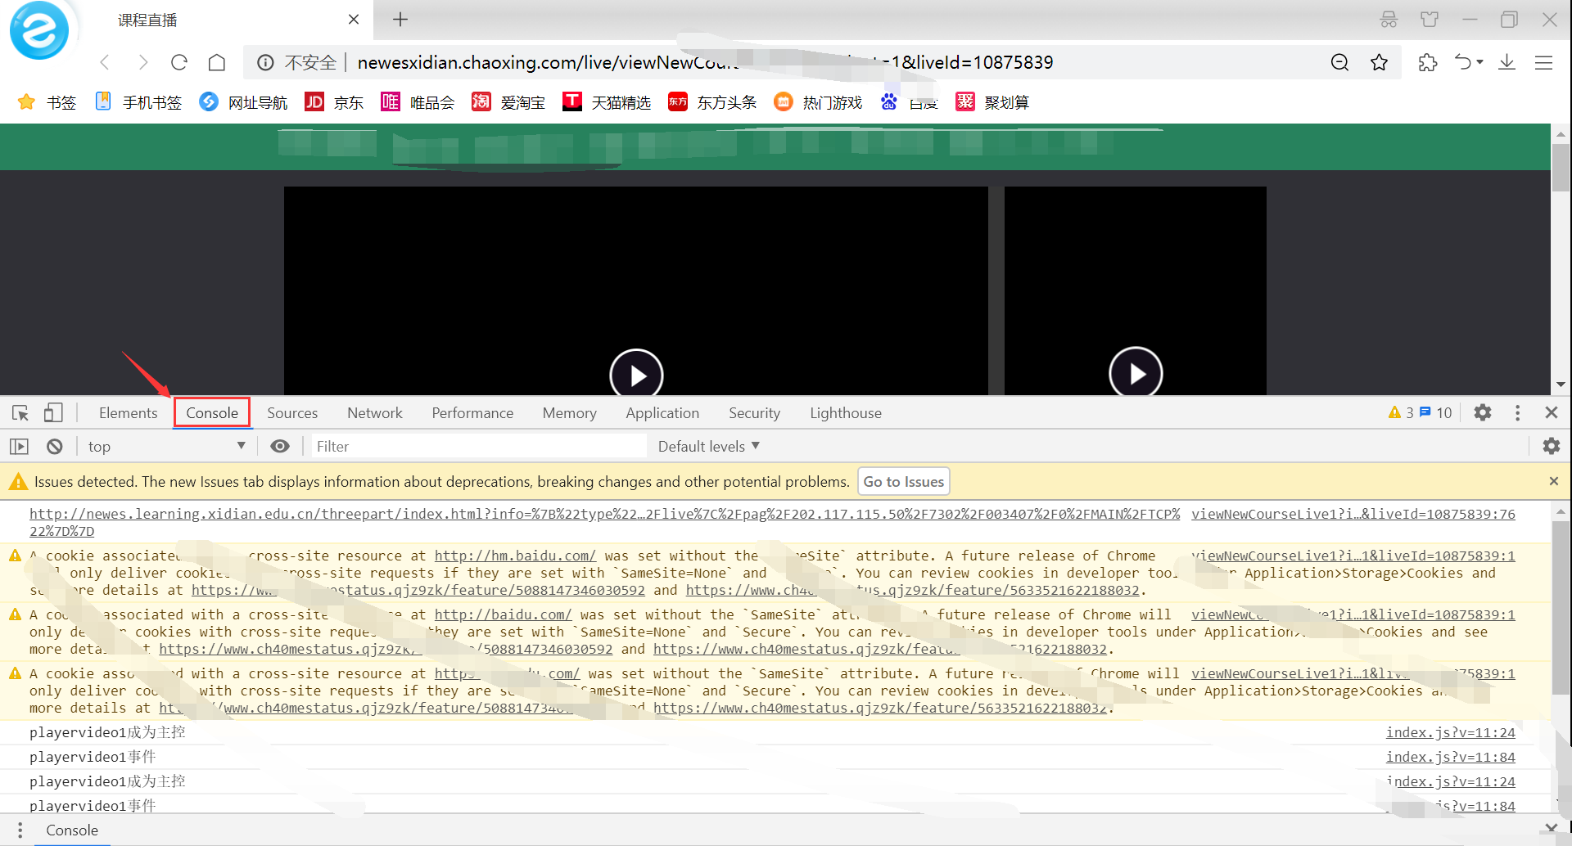
Task: Switch to the Memory tab
Action: click(x=569, y=413)
